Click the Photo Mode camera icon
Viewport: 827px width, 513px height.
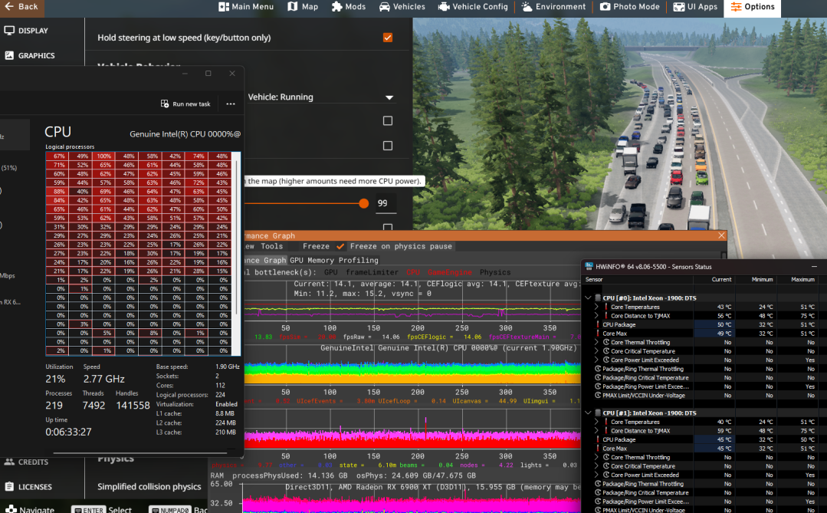tap(605, 7)
